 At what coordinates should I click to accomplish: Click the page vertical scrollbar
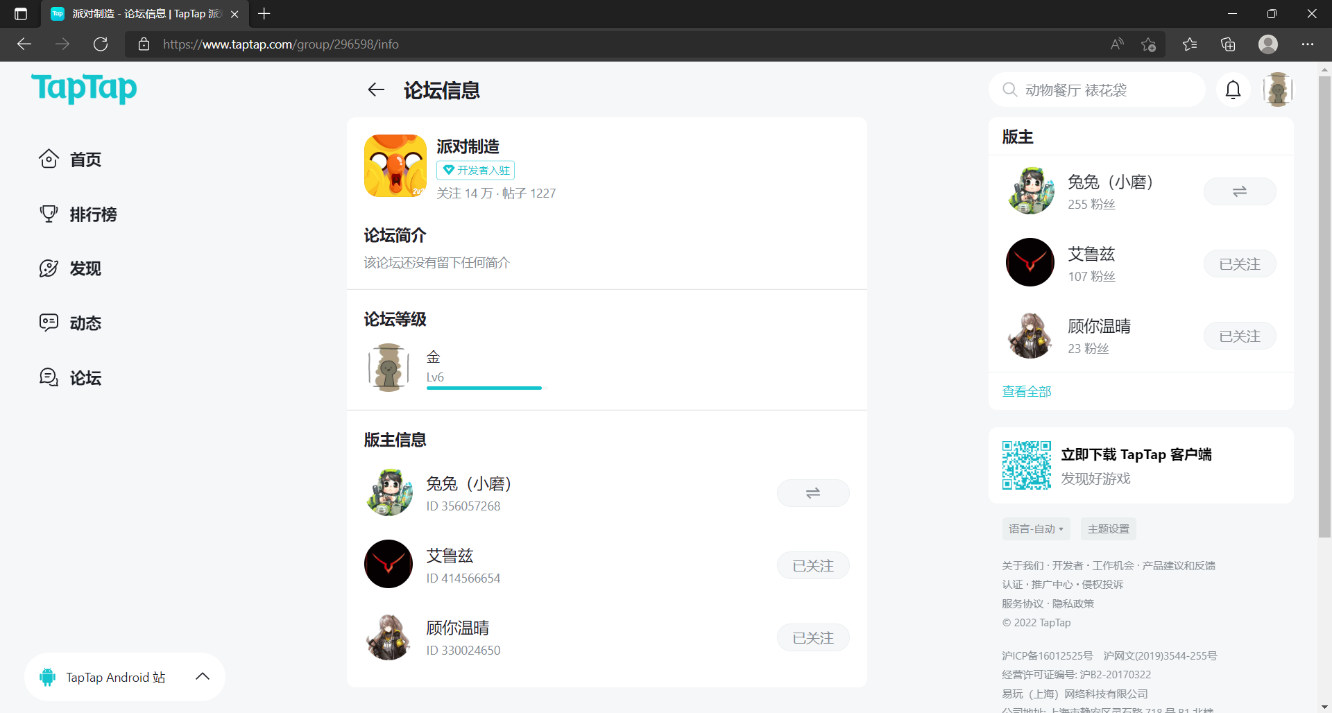pyautogui.click(x=1324, y=305)
